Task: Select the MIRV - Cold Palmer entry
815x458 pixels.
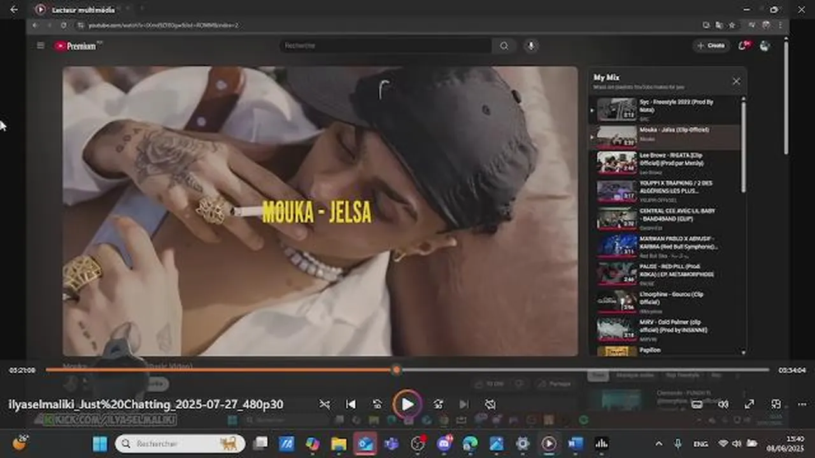Action: tap(665, 330)
